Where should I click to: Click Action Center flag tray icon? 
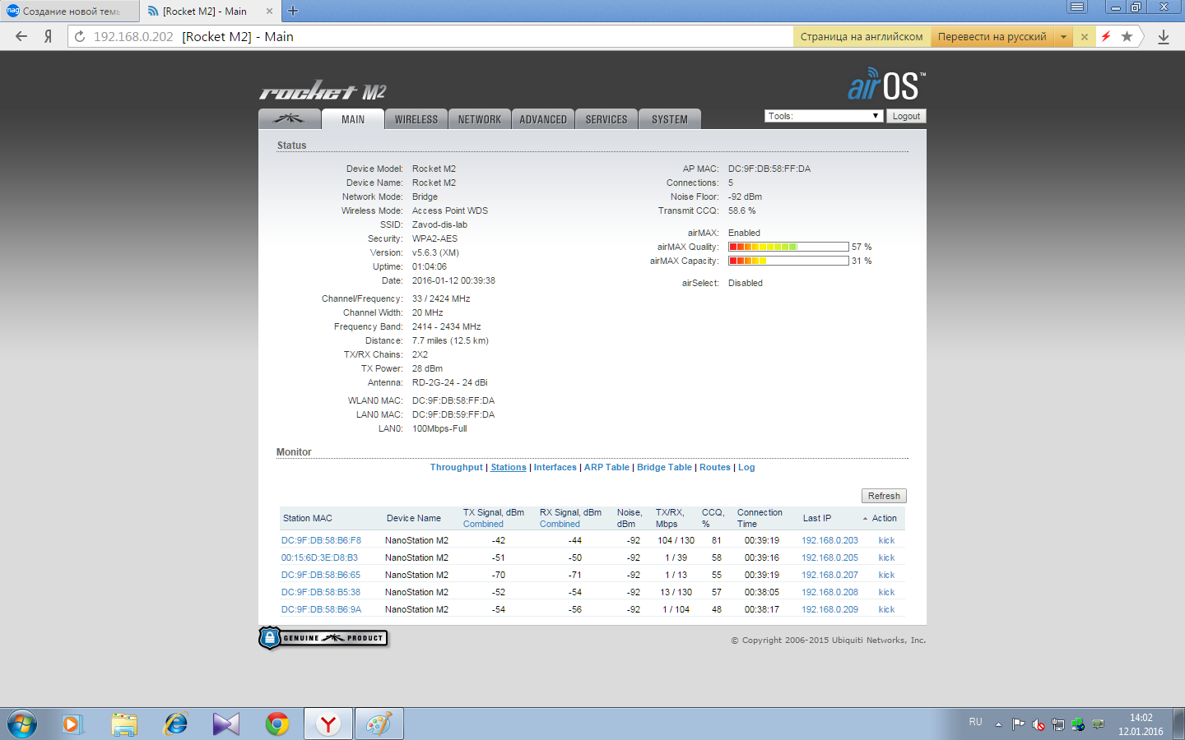tap(1019, 724)
